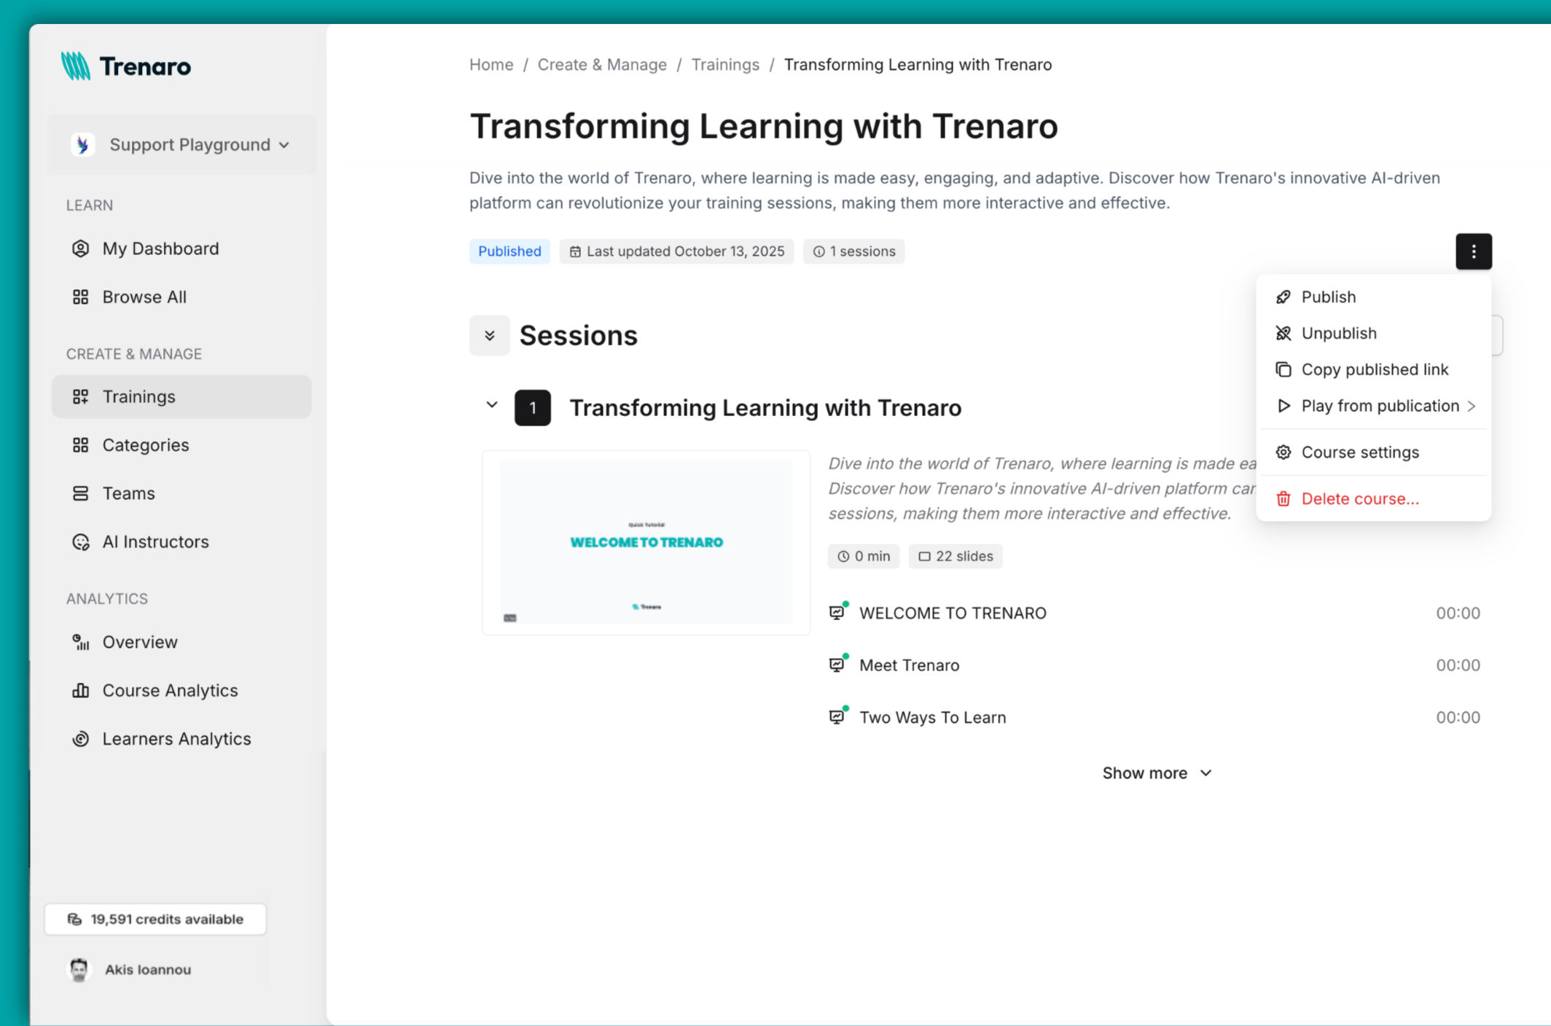
Task: Open the Home breadcrumb link
Action: (491, 64)
